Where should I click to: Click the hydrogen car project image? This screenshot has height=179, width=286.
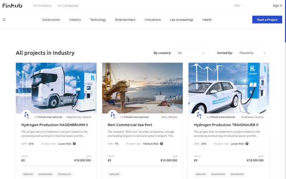pos(229,88)
